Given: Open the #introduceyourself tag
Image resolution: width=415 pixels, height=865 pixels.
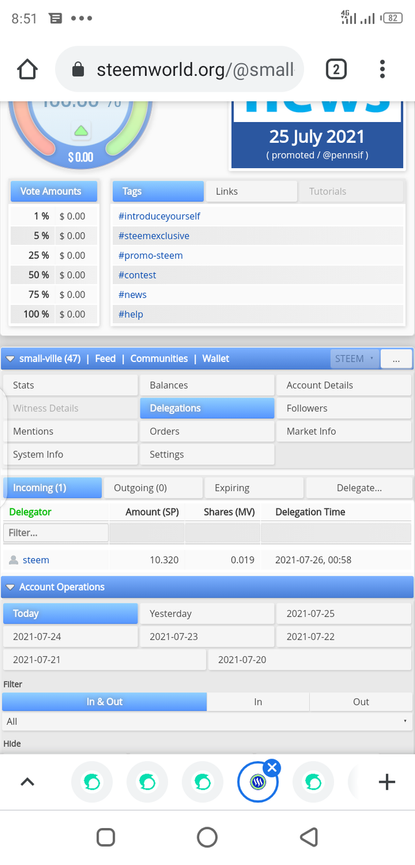Looking at the screenshot, I should coord(160,216).
